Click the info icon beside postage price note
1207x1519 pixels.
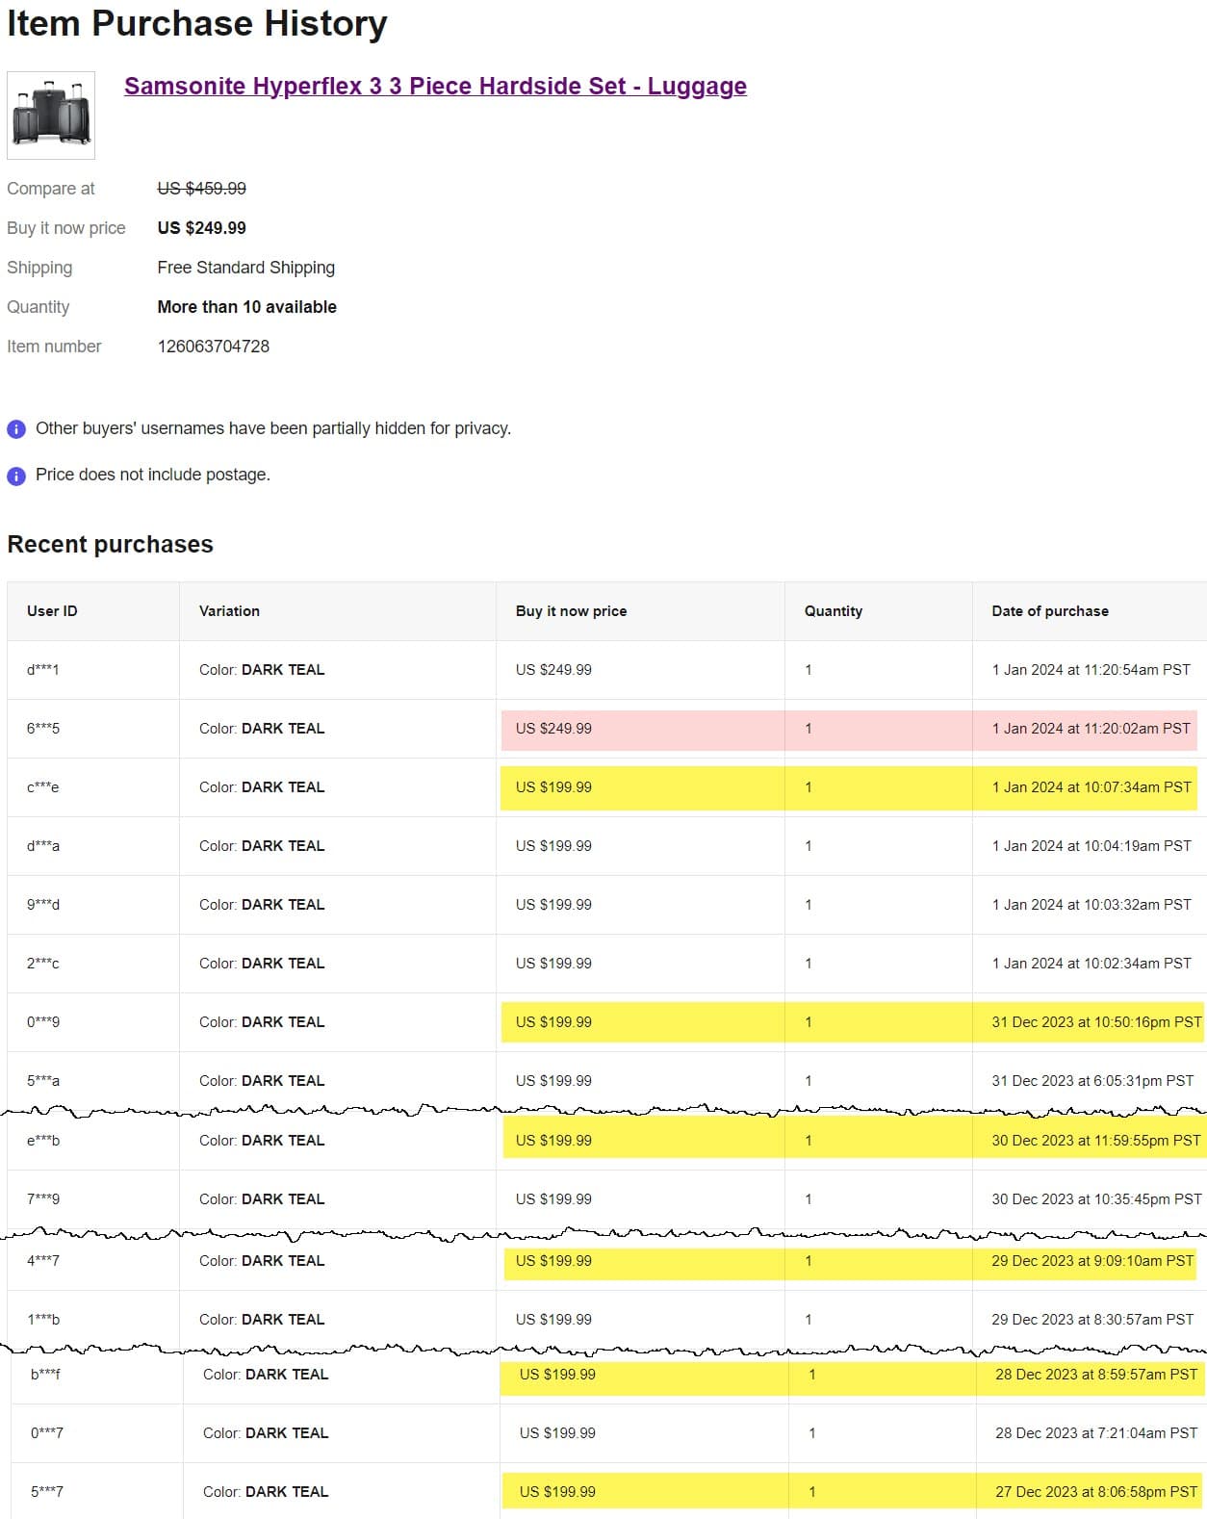point(16,476)
